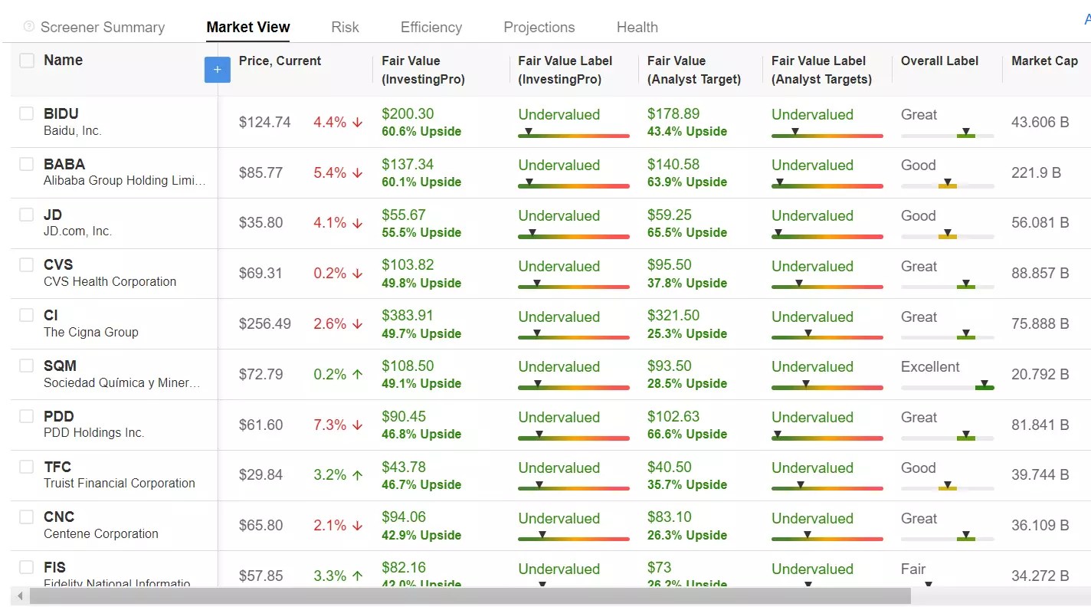Viewport: 1091px width, 607px height.
Task: Open the Efficiency tab
Action: pos(431,27)
